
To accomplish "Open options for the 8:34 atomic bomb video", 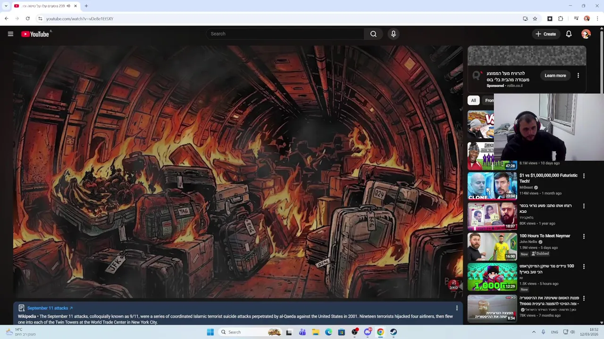I will (x=584, y=299).
